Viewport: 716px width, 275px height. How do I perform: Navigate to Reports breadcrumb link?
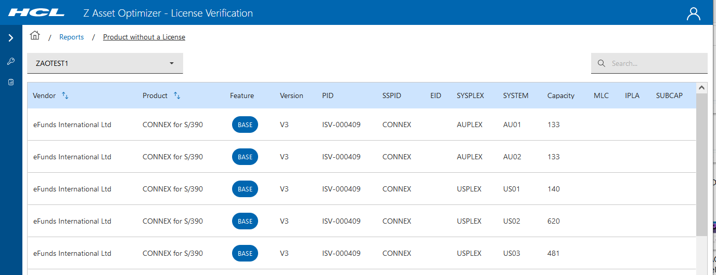pos(71,37)
